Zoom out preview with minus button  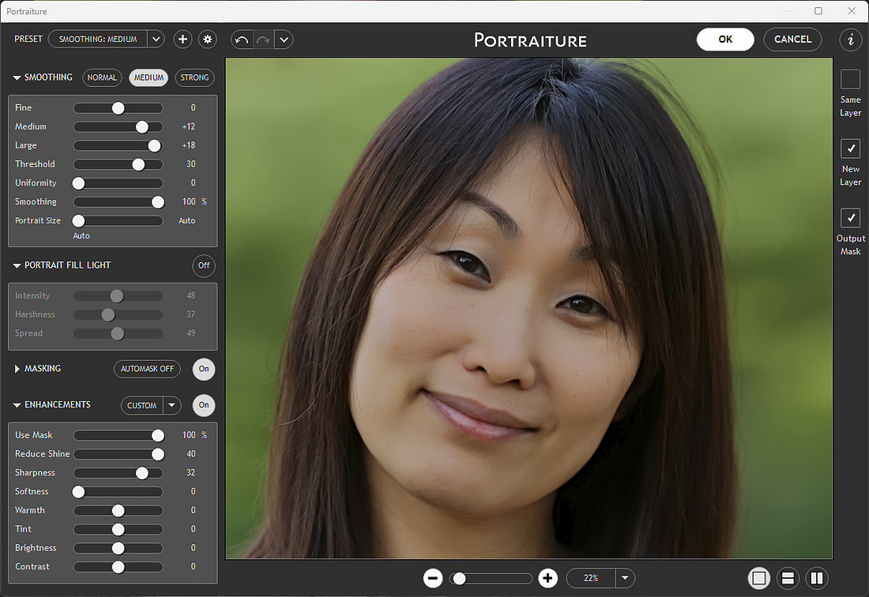pyautogui.click(x=433, y=578)
